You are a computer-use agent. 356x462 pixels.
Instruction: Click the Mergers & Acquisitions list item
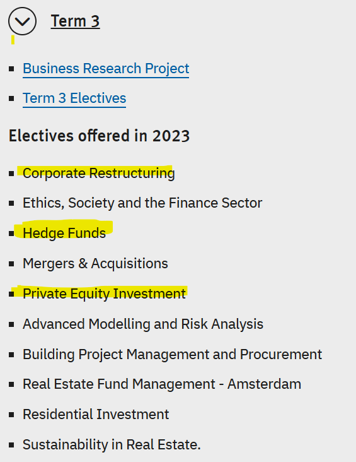point(95,263)
